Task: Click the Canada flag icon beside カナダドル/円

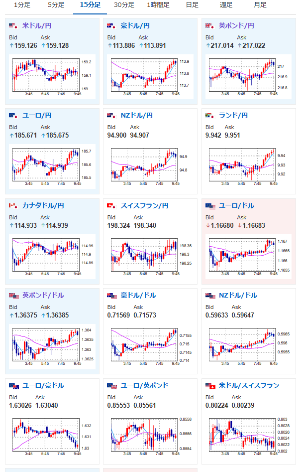Action: point(13,206)
